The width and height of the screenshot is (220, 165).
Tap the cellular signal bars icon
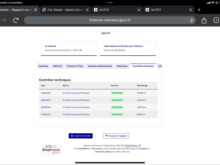click(x=209, y=3)
